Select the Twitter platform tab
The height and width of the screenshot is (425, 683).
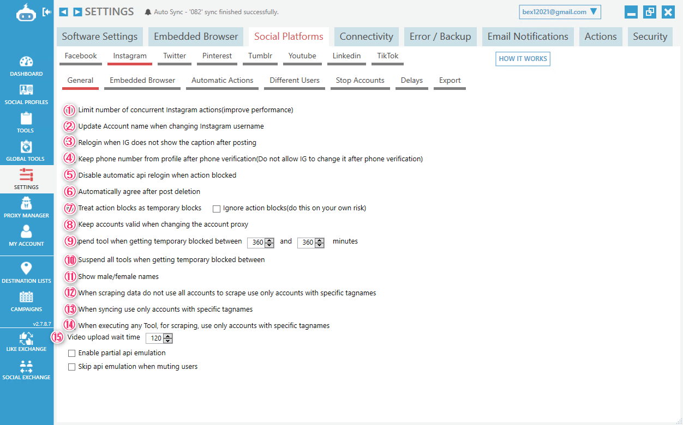coord(175,57)
